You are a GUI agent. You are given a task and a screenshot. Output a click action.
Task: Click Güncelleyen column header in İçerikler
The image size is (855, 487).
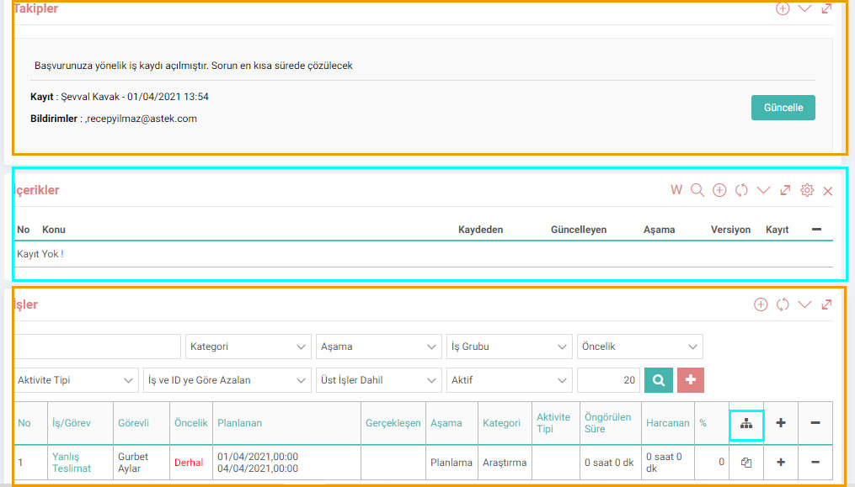(x=579, y=230)
